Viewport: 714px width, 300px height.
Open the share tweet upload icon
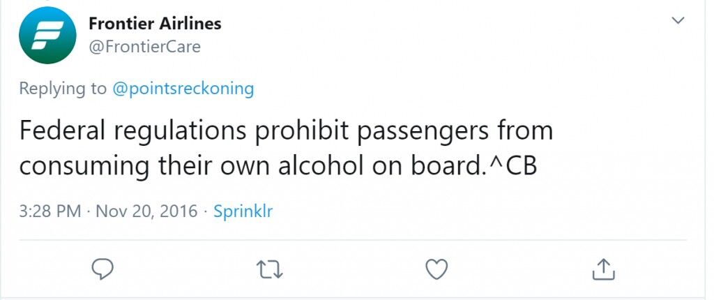pos(604,269)
